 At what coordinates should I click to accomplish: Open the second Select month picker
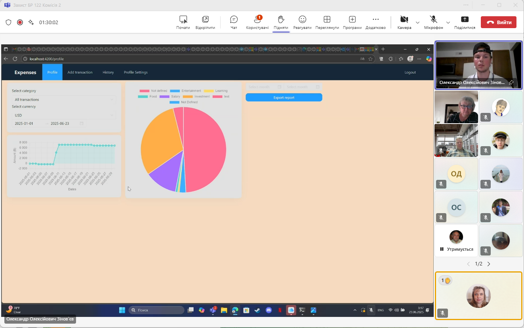[x=303, y=87]
